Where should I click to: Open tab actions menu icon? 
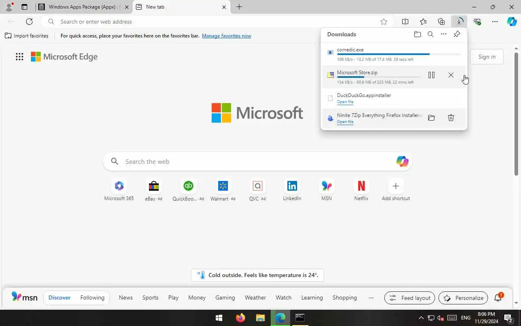(x=24, y=7)
